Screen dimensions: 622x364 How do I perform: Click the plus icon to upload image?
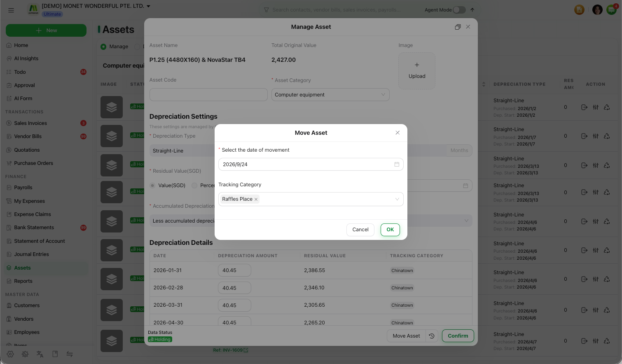[417, 65]
